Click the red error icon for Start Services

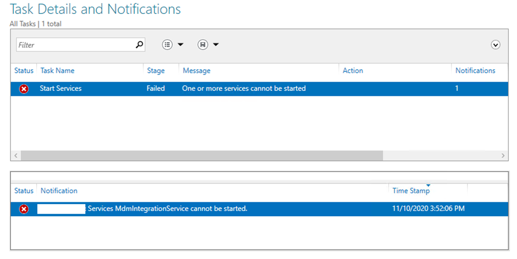24,88
